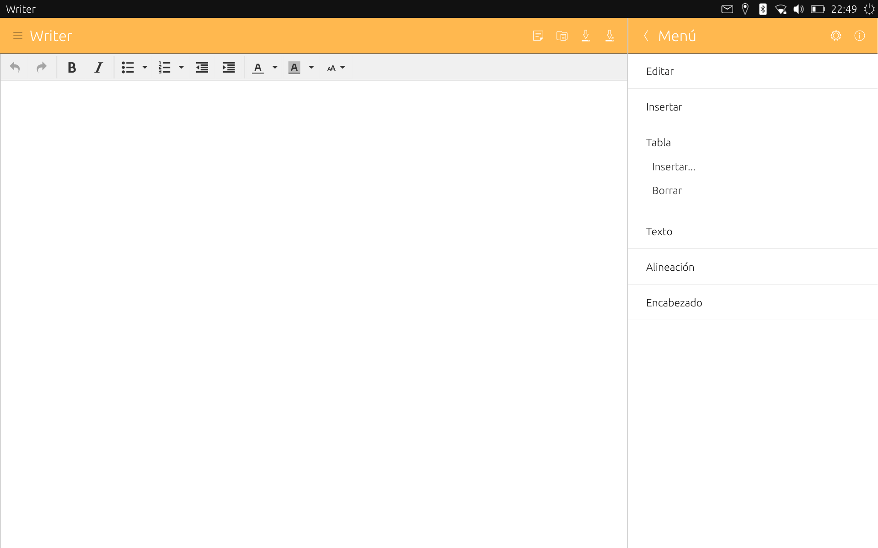Open the font color dropdown arrow
The height and width of the screenshot is (548, 878).
[x=275, y=68]
